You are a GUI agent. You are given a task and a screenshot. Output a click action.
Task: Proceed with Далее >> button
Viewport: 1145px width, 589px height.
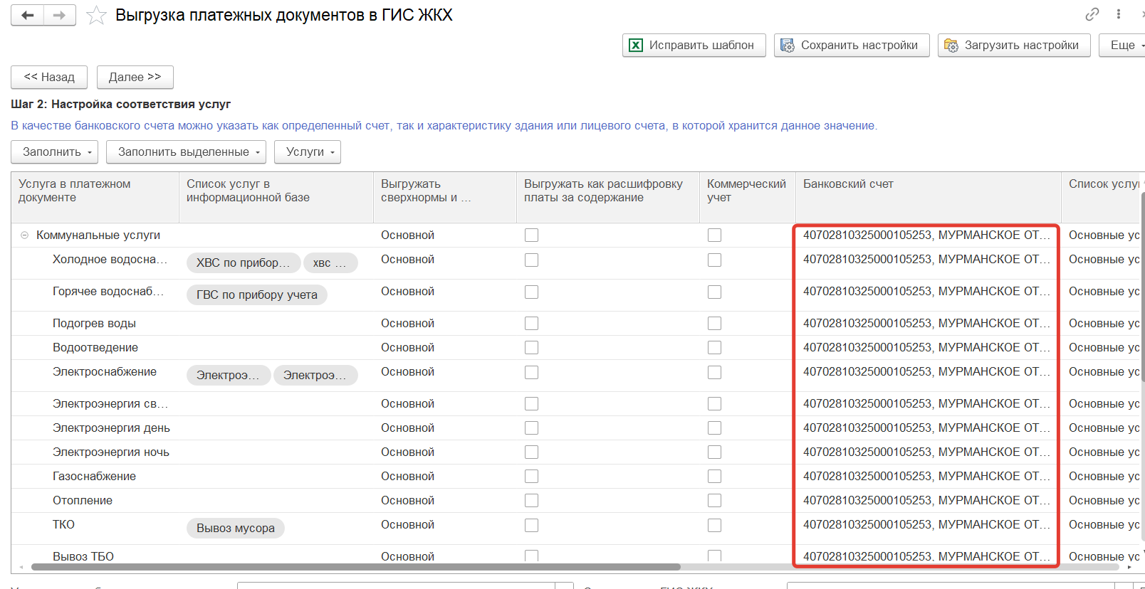(x=135, y=77)
